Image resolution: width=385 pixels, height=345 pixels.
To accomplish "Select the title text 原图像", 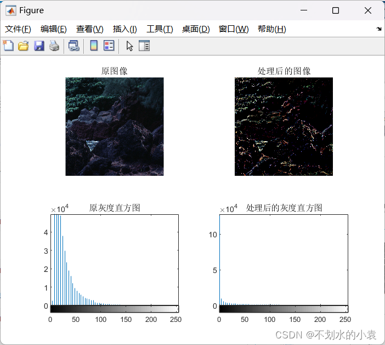I will pyautogui.click(x=115, y=71).
